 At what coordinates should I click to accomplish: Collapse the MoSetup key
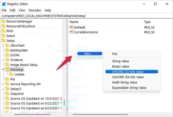(x=3, y=70)
